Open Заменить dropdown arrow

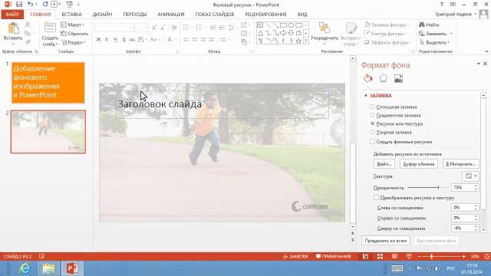pos(451,34)
